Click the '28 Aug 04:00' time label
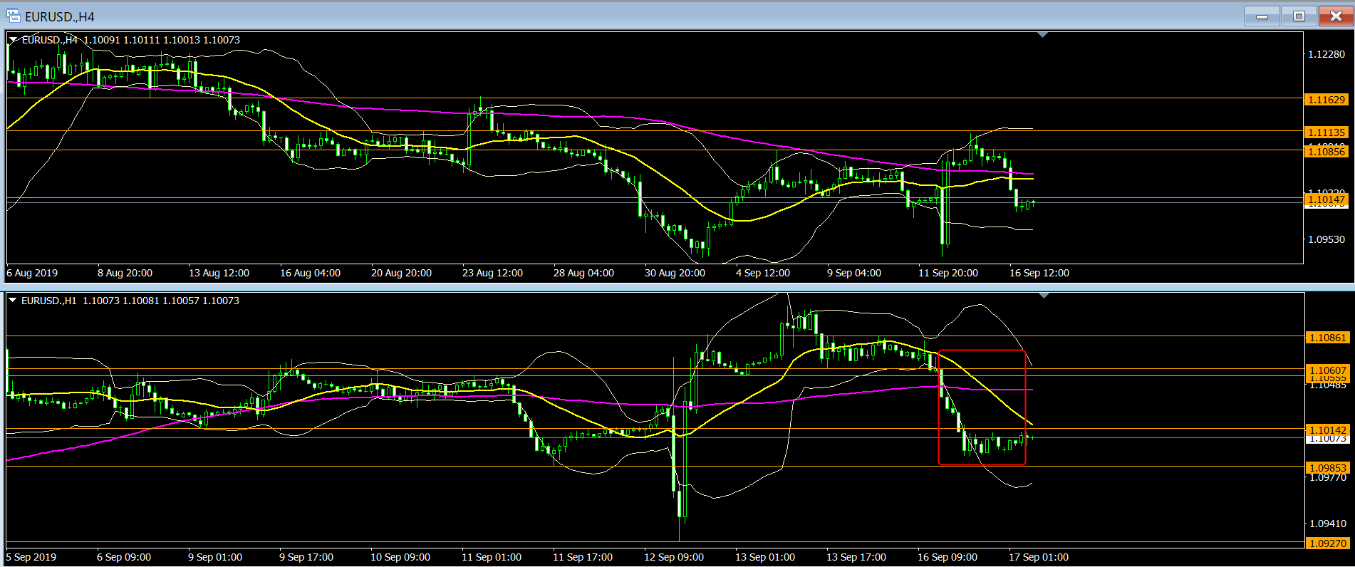Image resolution: width=1355 pixels, height=567 pixels. click(583, 273)
